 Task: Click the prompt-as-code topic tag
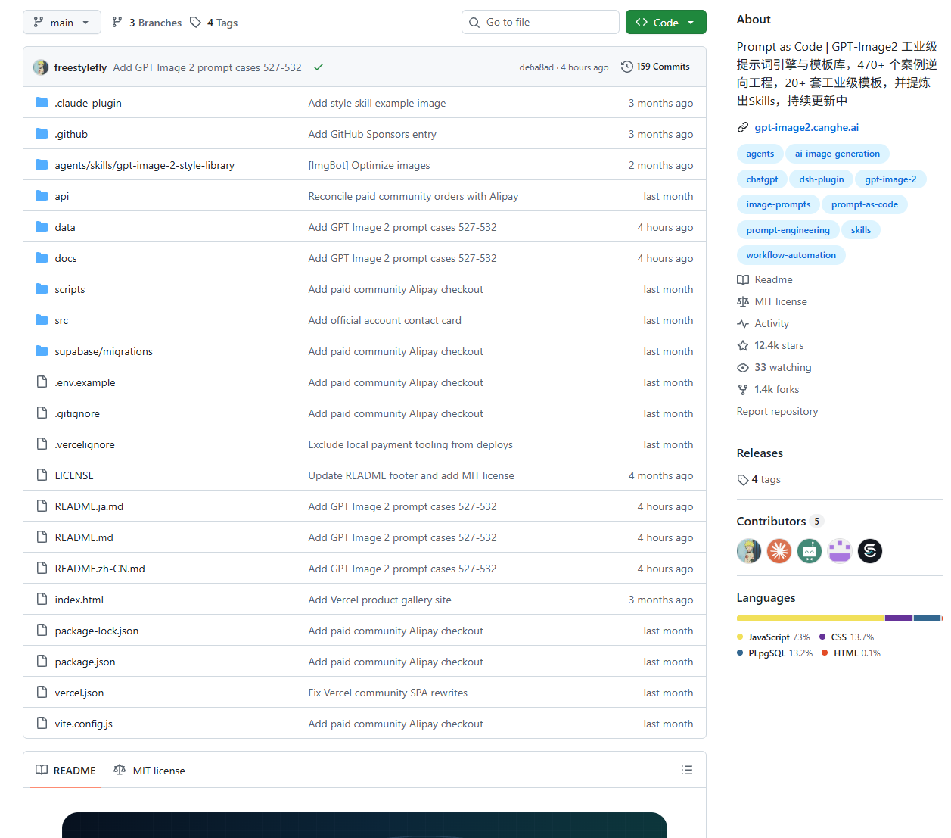pos(865,204)
